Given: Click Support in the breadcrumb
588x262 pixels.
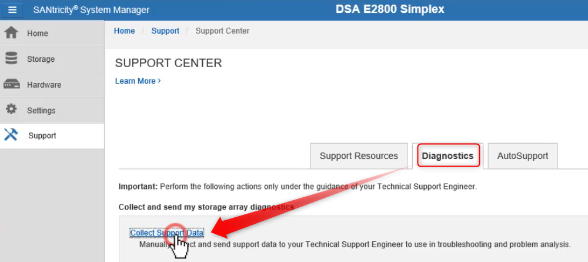Looking at the screenshot, I should click(165, 31).
